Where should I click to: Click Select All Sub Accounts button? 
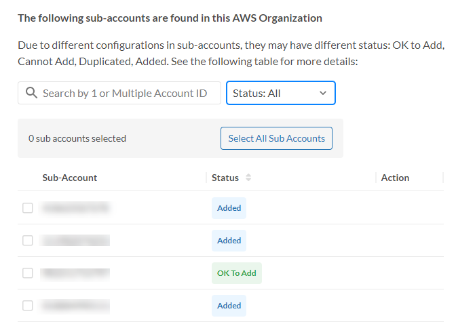[276, 138]
